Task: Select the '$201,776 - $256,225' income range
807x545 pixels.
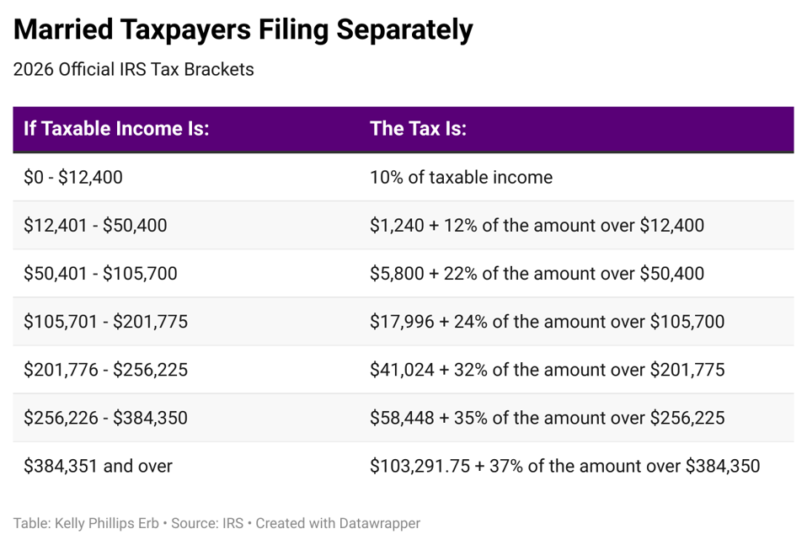Action: (105, 369)
